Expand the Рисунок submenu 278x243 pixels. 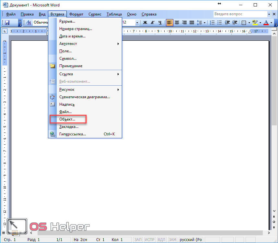click(x=118, y=90)
